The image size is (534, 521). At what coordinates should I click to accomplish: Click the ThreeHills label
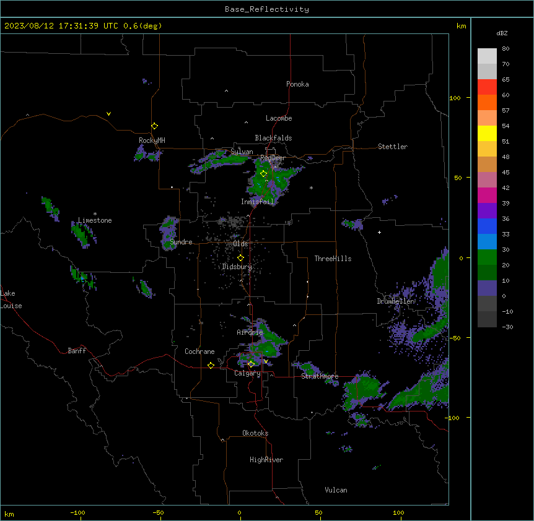point(333,259)
